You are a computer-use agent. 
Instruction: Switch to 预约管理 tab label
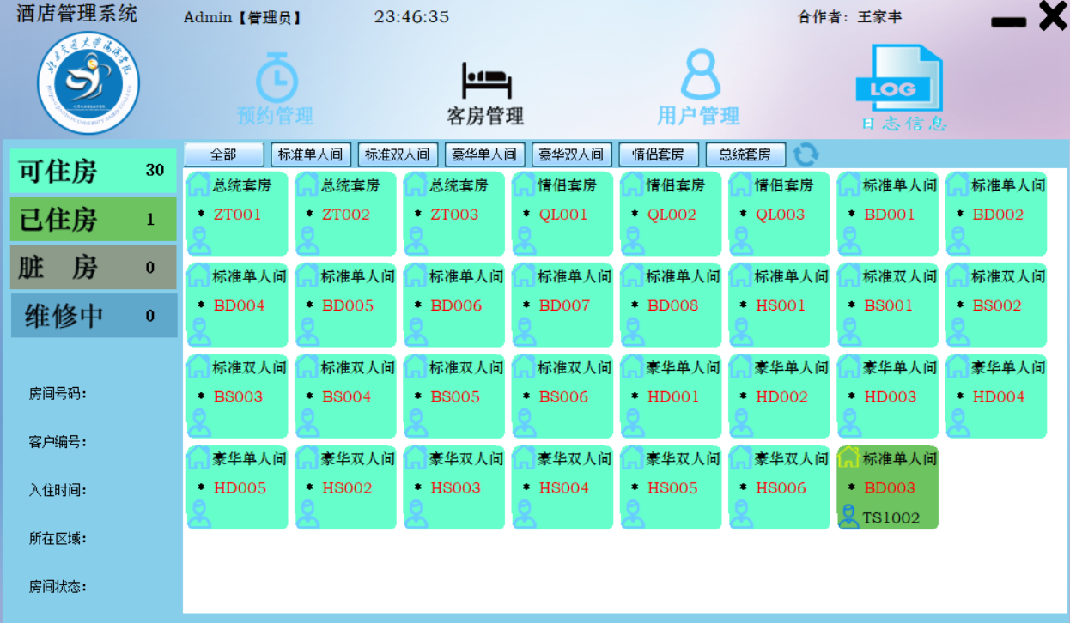(x=276, y=116)
